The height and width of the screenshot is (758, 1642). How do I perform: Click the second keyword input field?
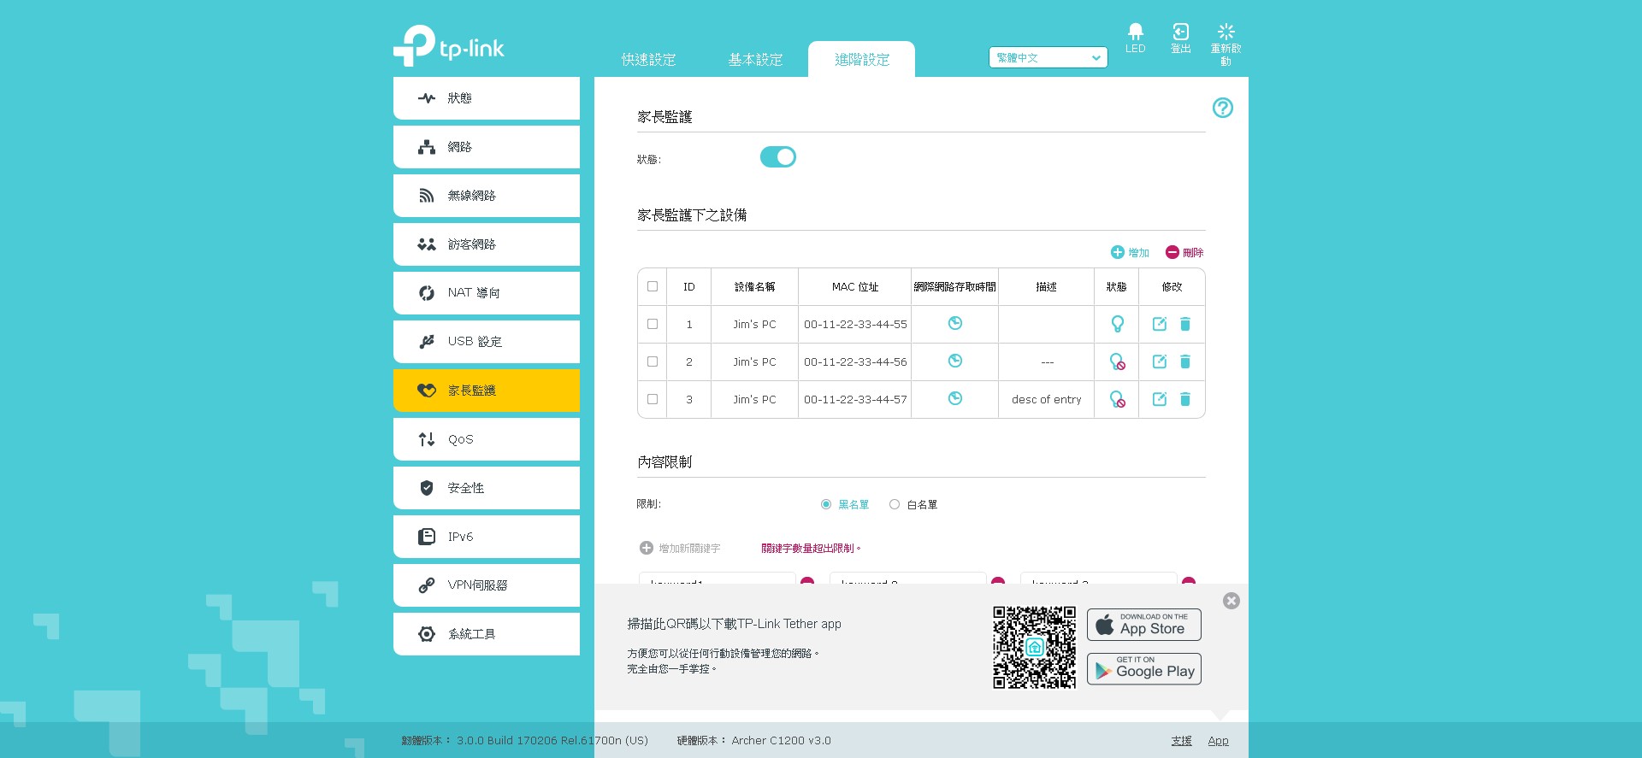(x=908, y=579)
